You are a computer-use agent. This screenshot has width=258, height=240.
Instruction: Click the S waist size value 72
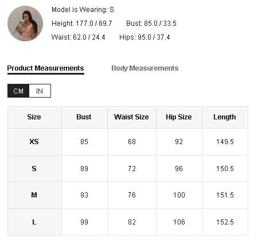pyautogui.click(x=132, y=169)
